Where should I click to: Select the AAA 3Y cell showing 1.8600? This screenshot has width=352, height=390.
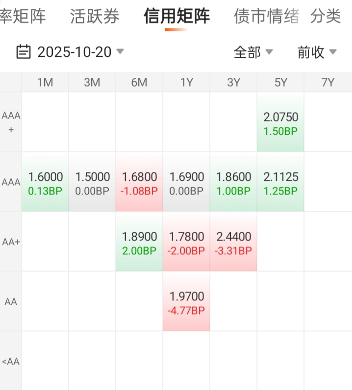tap(233, 183)
